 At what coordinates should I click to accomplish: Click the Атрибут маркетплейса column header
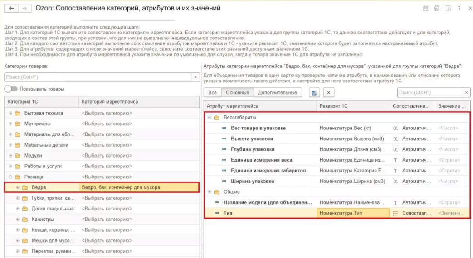(260, 106)
